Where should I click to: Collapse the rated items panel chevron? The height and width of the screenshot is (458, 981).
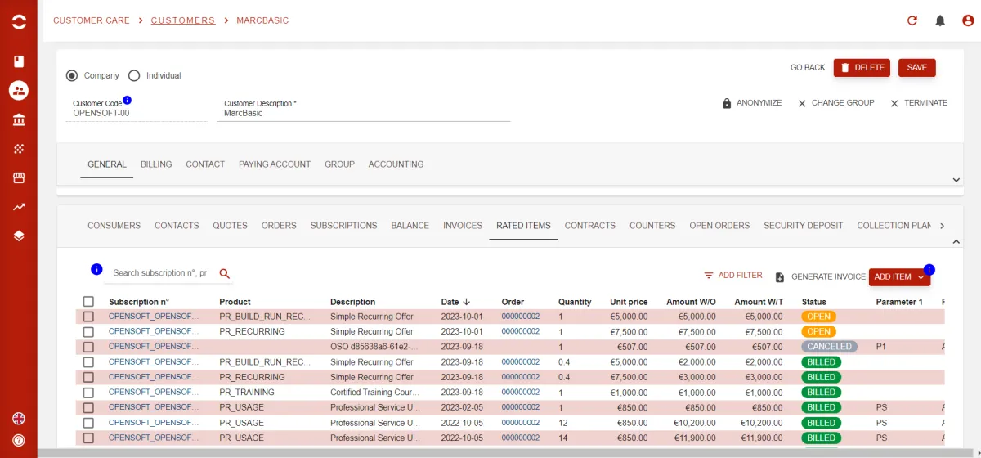(956, 241)
